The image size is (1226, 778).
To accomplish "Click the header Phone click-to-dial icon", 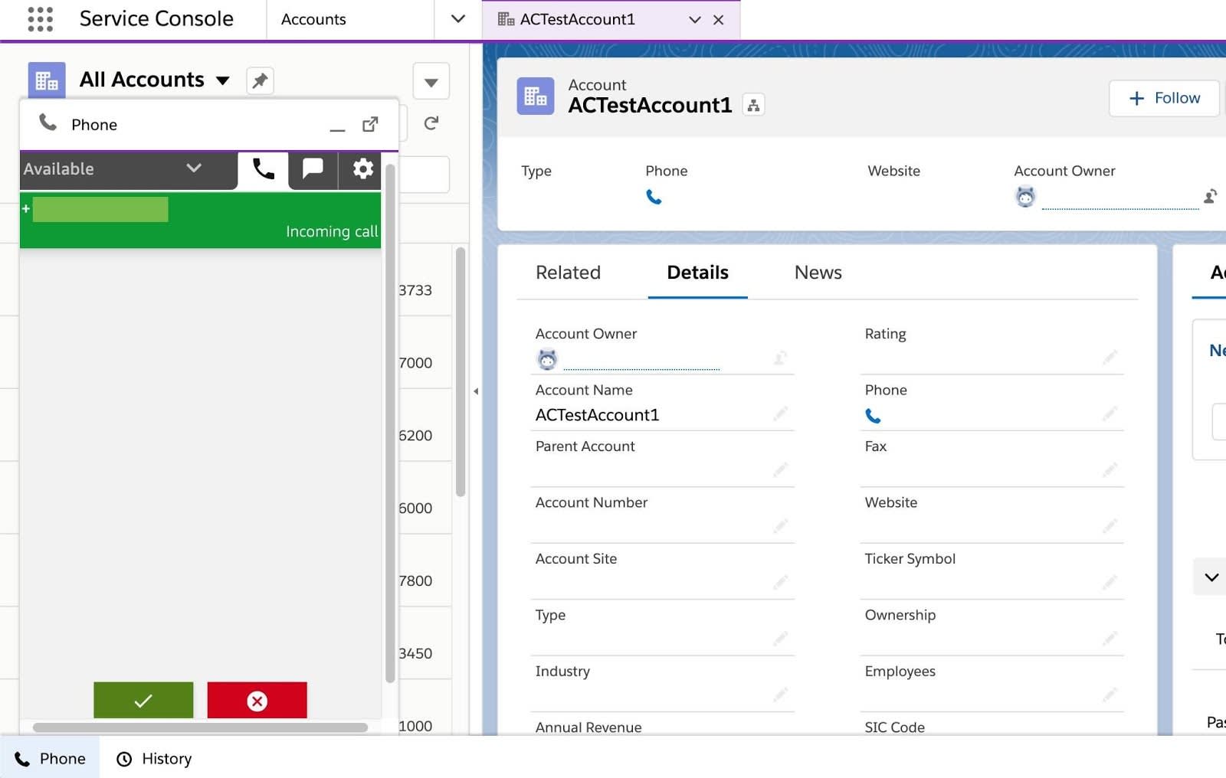I will (x=654, y=197).
